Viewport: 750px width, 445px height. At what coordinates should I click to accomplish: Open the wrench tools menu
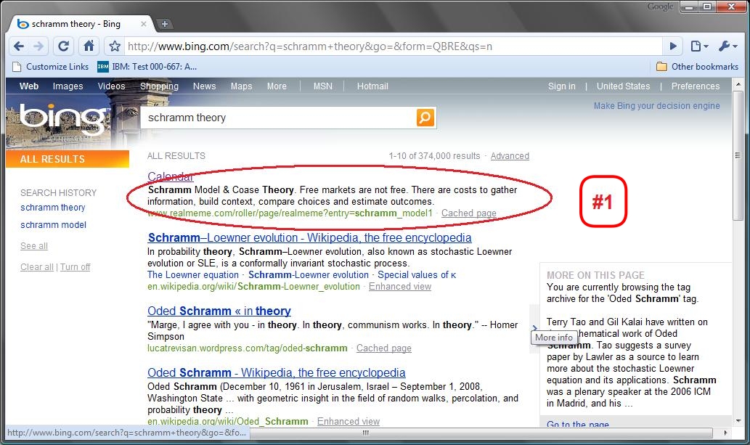pos(728,46)
